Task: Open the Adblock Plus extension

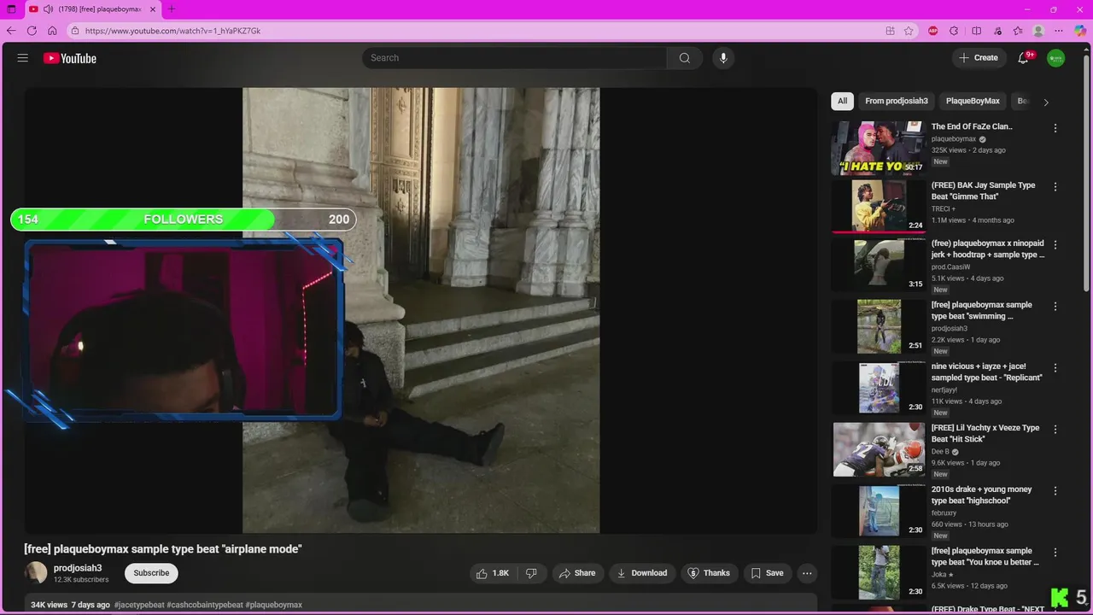Action: coord(932,31)
